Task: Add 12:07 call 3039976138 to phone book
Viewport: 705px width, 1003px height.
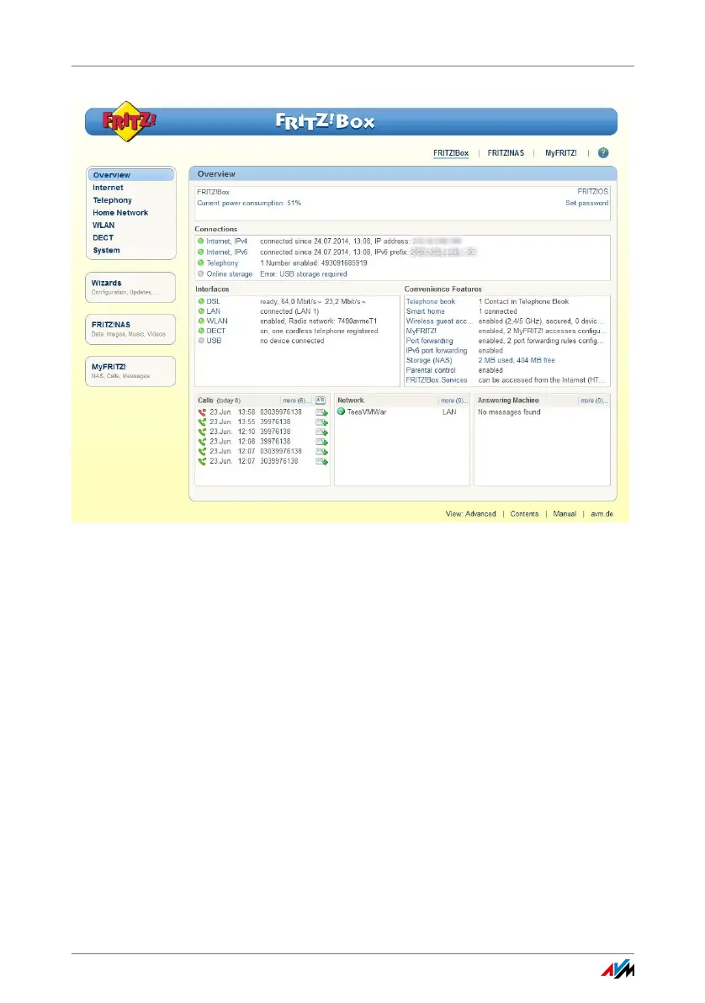Action: [321, 461]
